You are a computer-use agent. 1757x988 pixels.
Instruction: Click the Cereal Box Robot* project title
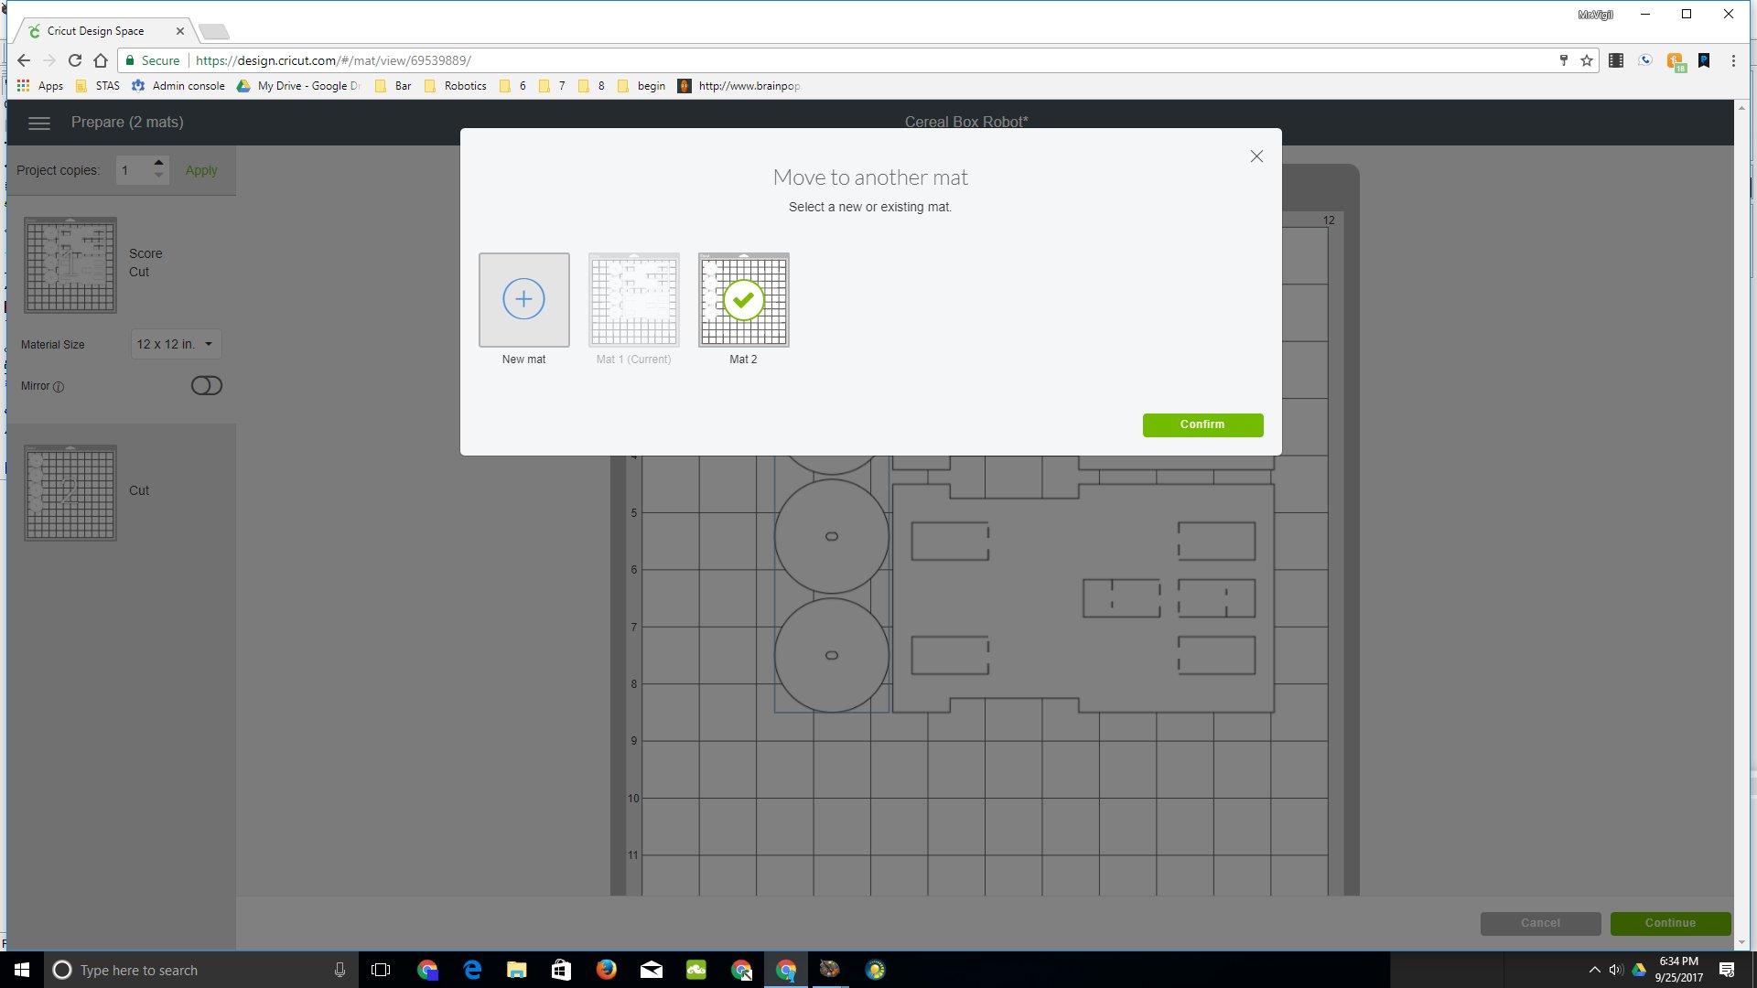coord(966,122)
